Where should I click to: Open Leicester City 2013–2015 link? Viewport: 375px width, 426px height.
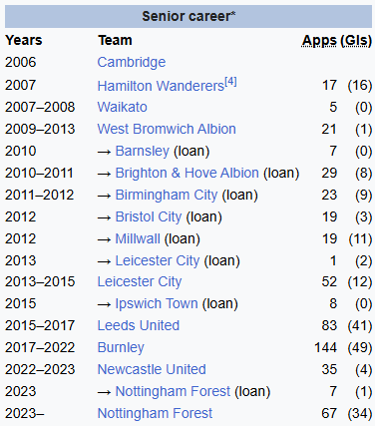click(x=140, y=282)
